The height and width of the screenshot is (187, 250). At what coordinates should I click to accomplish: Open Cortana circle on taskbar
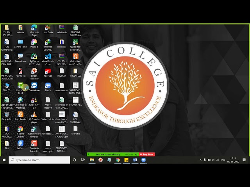(x=74, y=160)
